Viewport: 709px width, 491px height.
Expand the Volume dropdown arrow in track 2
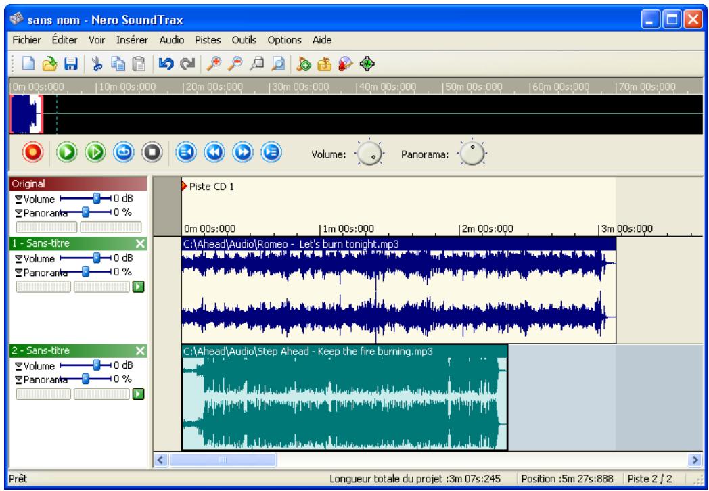pos(18,366)
